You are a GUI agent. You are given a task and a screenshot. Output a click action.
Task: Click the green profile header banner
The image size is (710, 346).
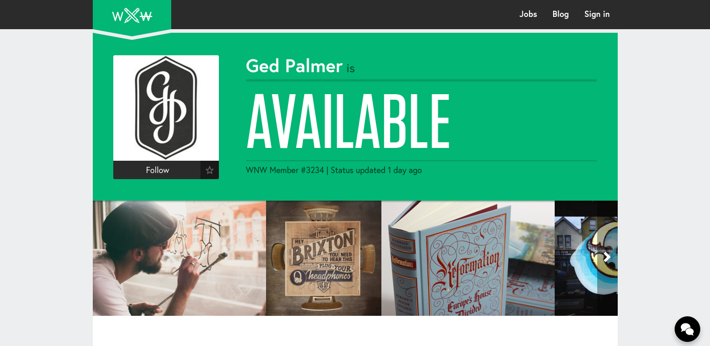[355, 117]
